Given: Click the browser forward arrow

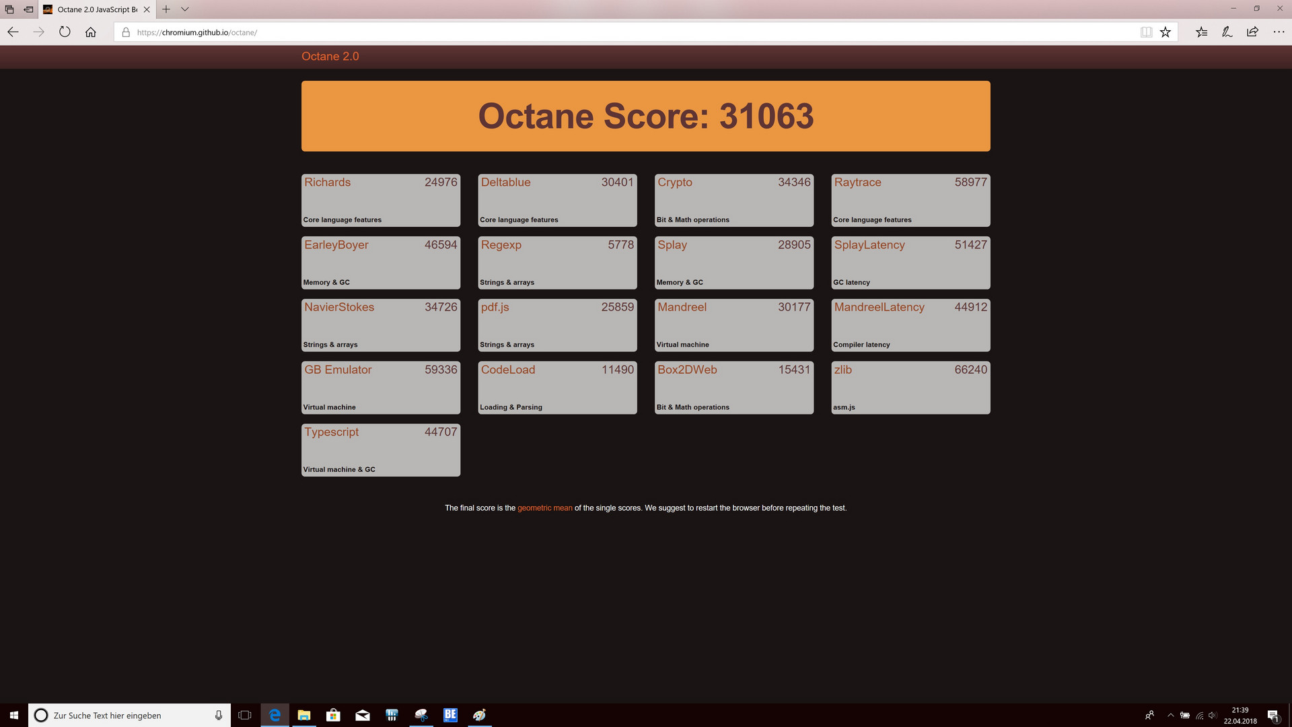Looking at the screenshot, I should [x=38, y=32].
